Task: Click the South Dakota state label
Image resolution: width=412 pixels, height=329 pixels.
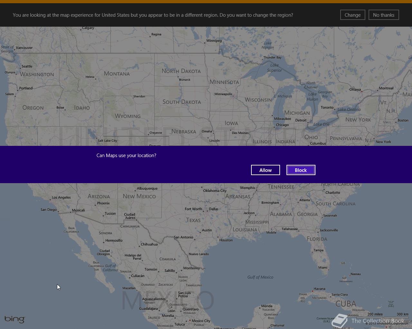Action: pyautogui.click(x=182, y=102)
